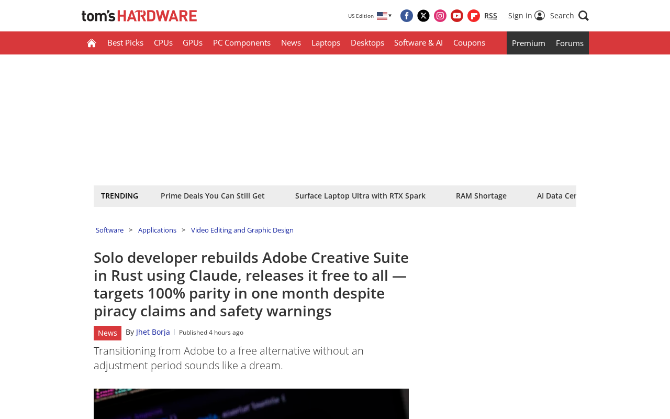This screenshot has width=670, height=419.
Task: Open the Facebook social icon
Action: [407, 16]
